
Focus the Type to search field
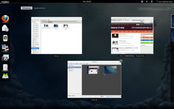point(154,8)
